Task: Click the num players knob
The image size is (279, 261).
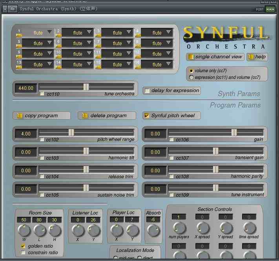Action: (x=179, y=228)
